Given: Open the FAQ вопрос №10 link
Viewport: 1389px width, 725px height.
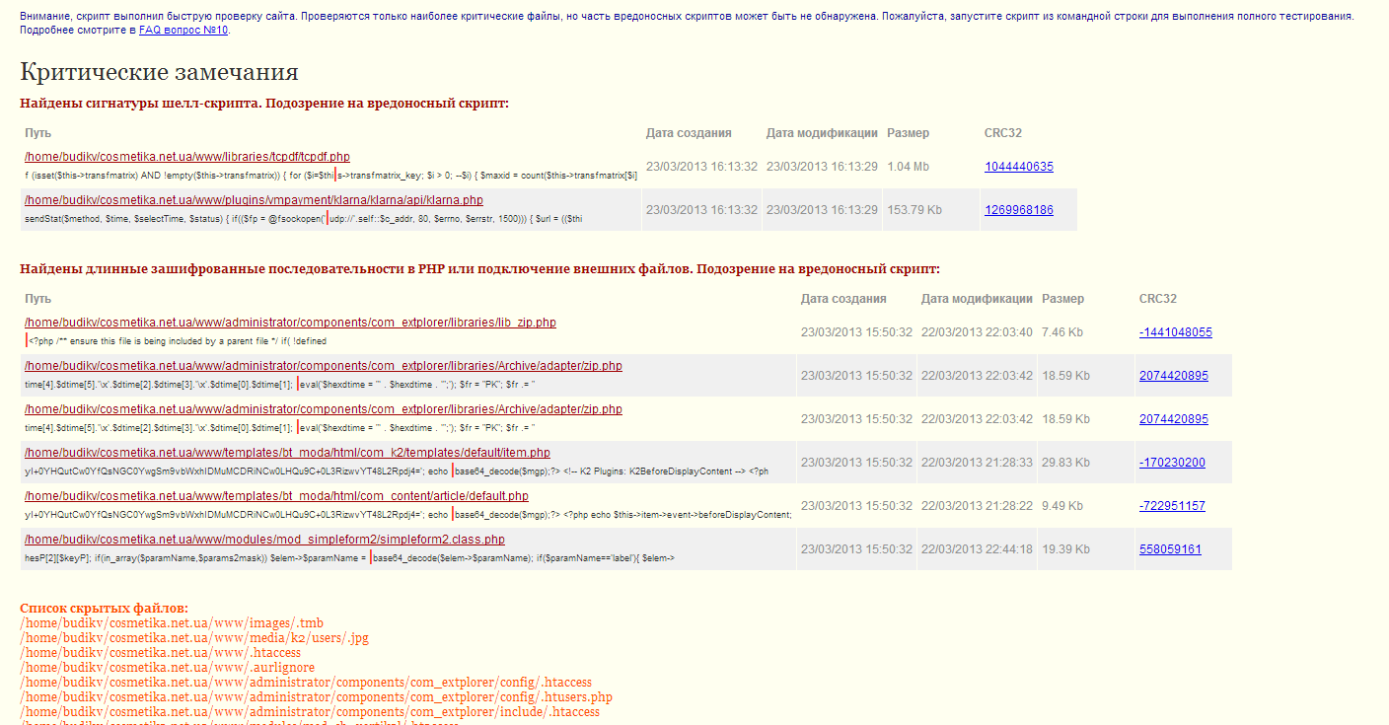Looking at the screenshot, I should coord(183,30).
